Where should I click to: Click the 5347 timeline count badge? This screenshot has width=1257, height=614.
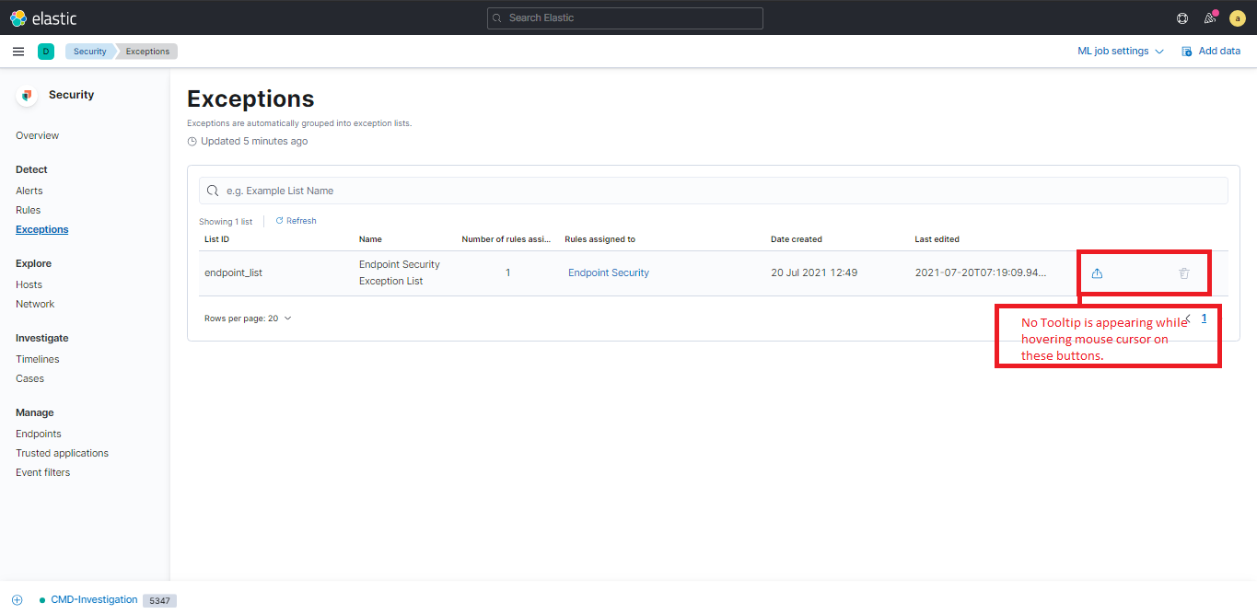pos(159,600)
